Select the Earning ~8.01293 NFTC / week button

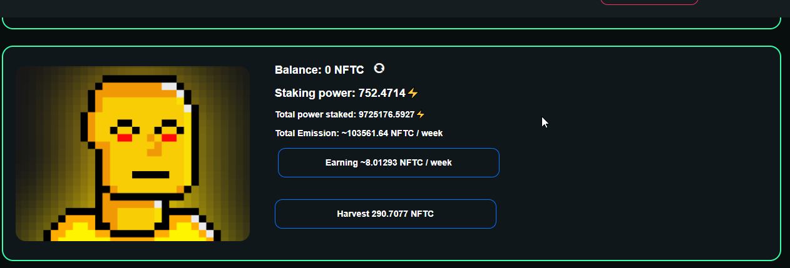tap(388, 162)
